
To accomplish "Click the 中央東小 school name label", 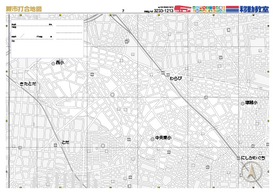I will pos(163,138).
